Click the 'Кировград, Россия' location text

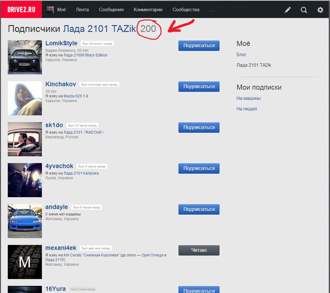[x=62, y=137]
